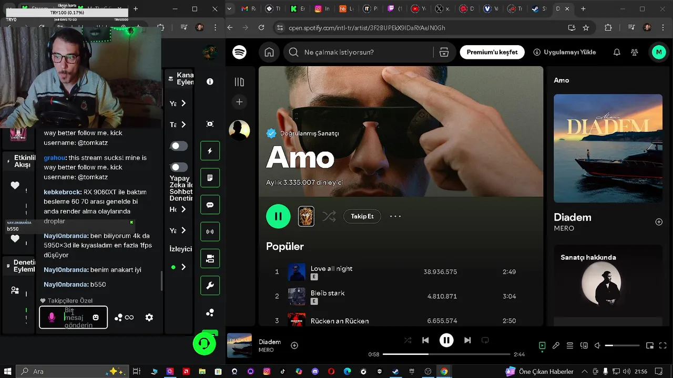The image size is (673, 378).
Task: Adjust the Spotify volume slider
Action: (623, 345)
